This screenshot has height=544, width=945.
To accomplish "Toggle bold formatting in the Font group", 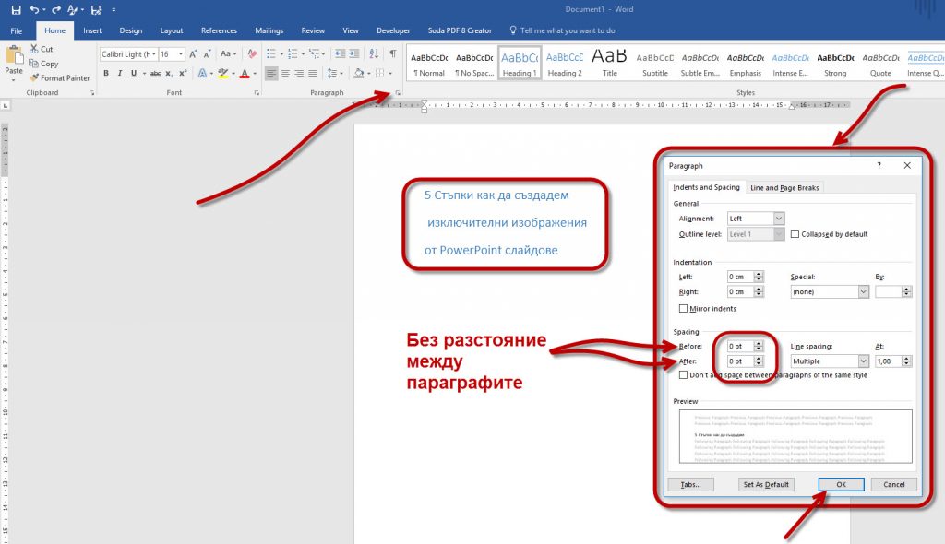I will [x=106, y=73].
